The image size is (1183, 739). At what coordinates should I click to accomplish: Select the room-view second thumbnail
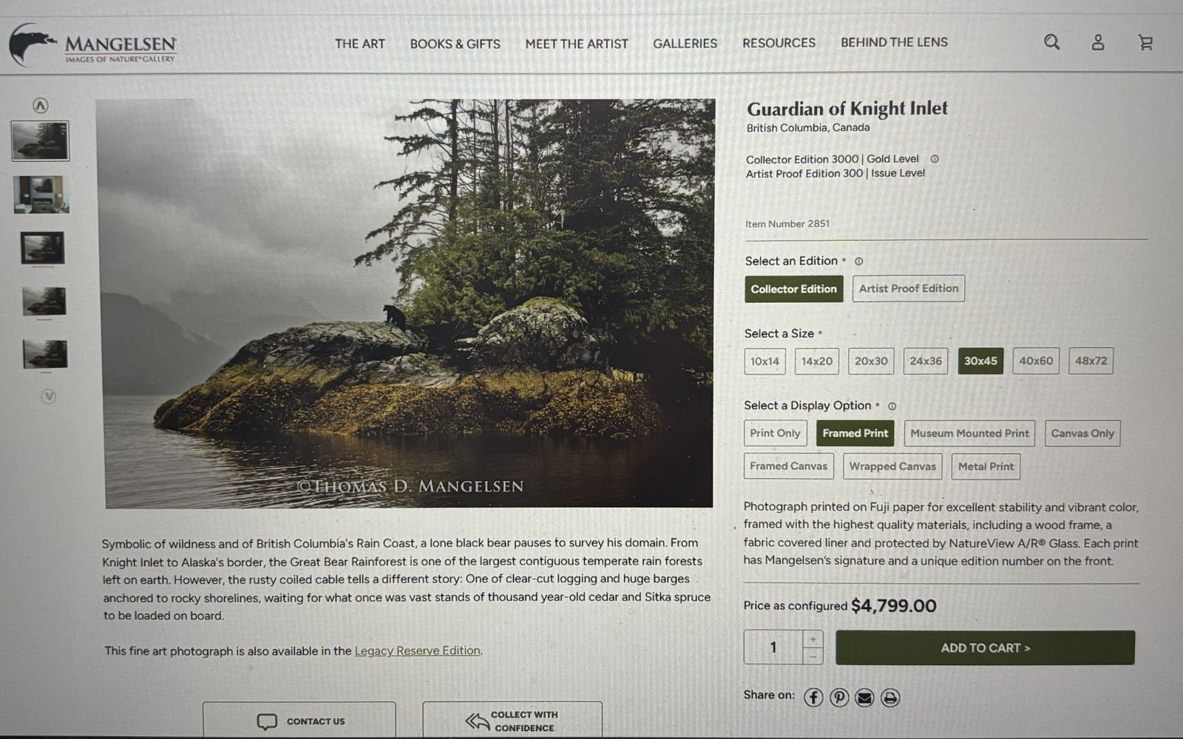point(41,195)
